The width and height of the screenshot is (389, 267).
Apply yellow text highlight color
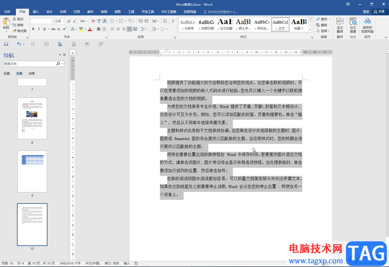(x=81, y=29)
